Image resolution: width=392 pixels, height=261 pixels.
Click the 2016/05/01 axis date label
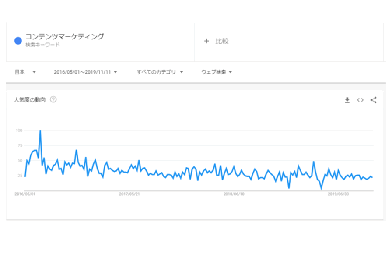click(24, 194)
